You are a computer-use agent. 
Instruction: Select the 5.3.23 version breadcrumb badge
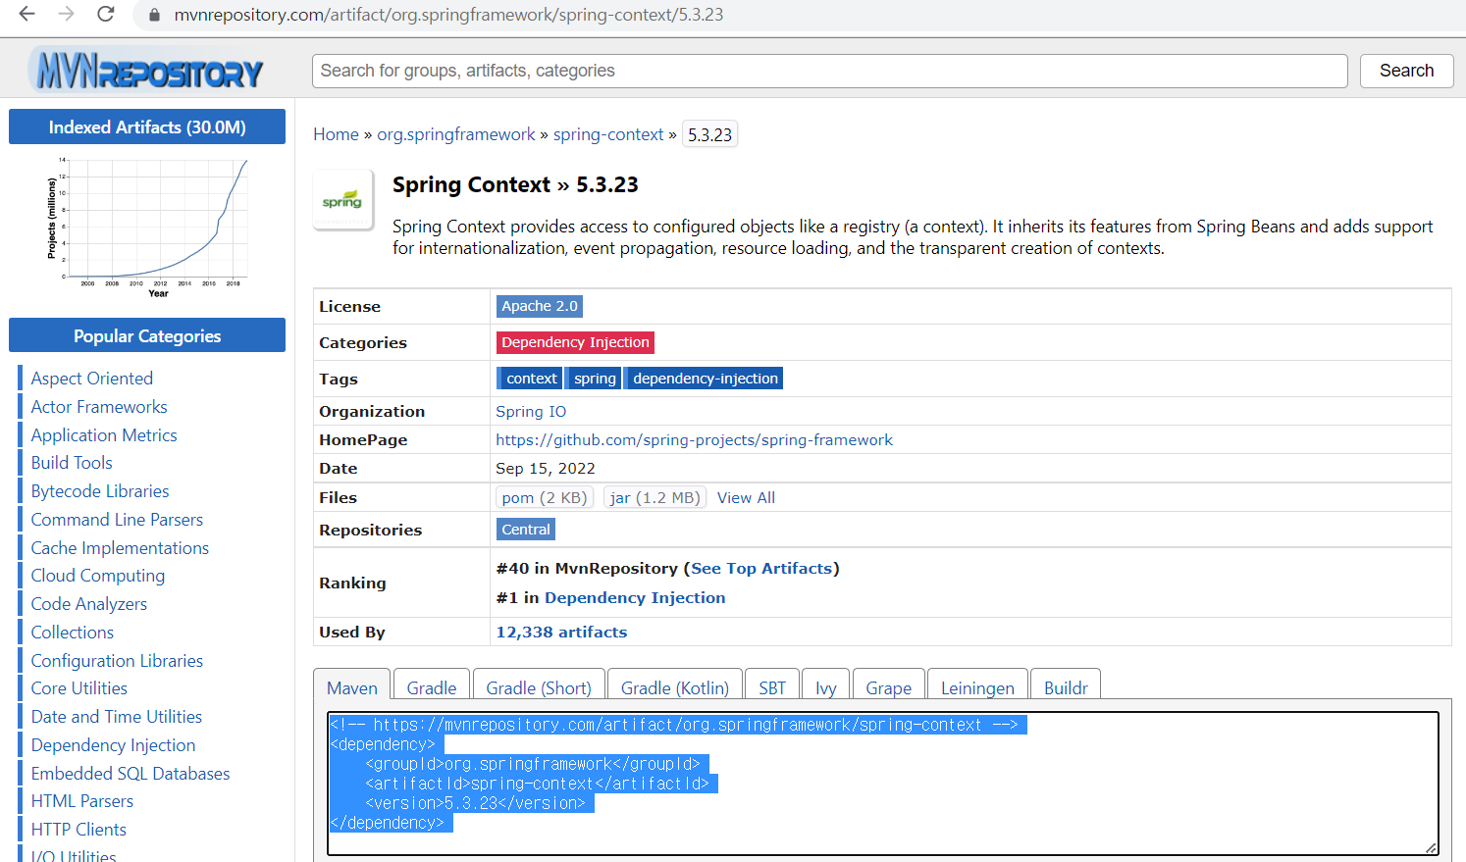(709, 134)
